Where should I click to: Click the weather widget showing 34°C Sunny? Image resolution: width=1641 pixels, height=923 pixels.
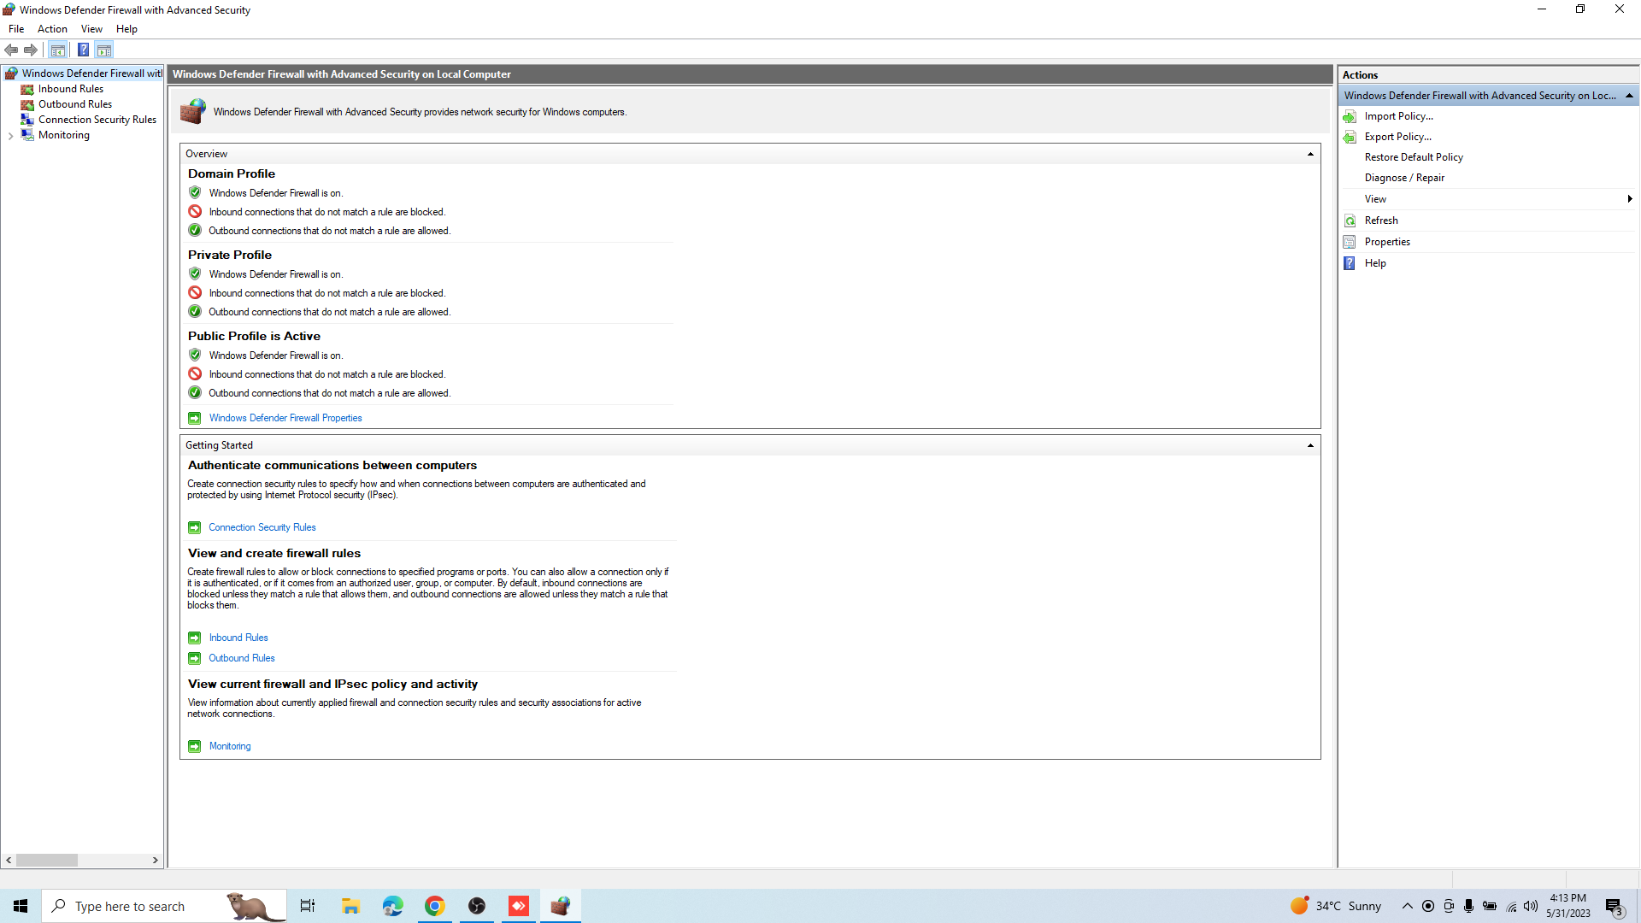coord(1336,906)
